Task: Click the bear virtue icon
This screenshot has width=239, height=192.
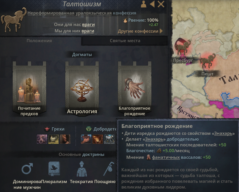Action: click(98, 139)
